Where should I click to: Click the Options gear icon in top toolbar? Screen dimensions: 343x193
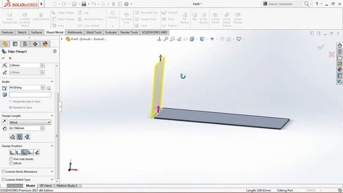tap(126, 4)
